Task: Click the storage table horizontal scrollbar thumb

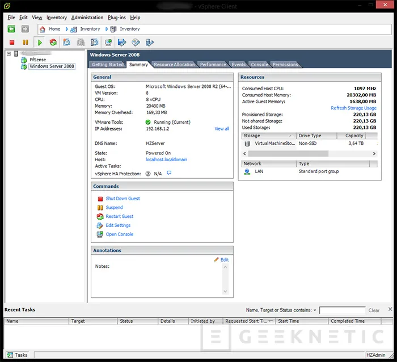Action: tap(288, 154)
